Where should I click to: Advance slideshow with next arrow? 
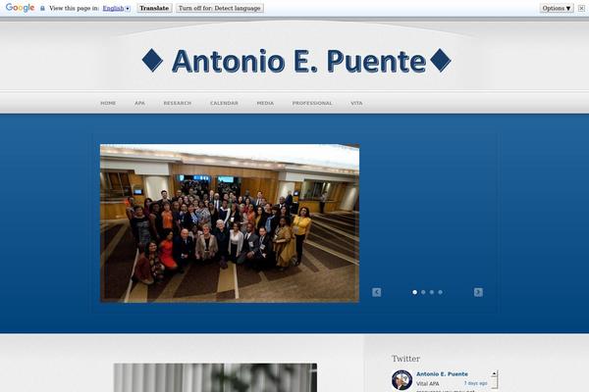click(x=478, y=292)
